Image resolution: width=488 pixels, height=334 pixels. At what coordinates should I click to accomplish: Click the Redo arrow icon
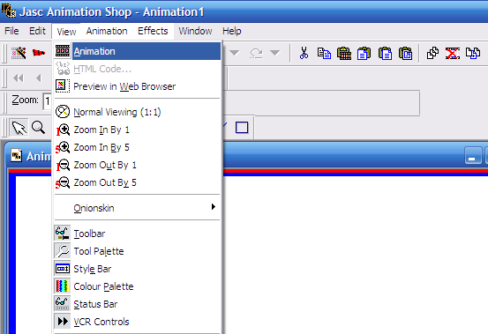(x=256, y=53)
